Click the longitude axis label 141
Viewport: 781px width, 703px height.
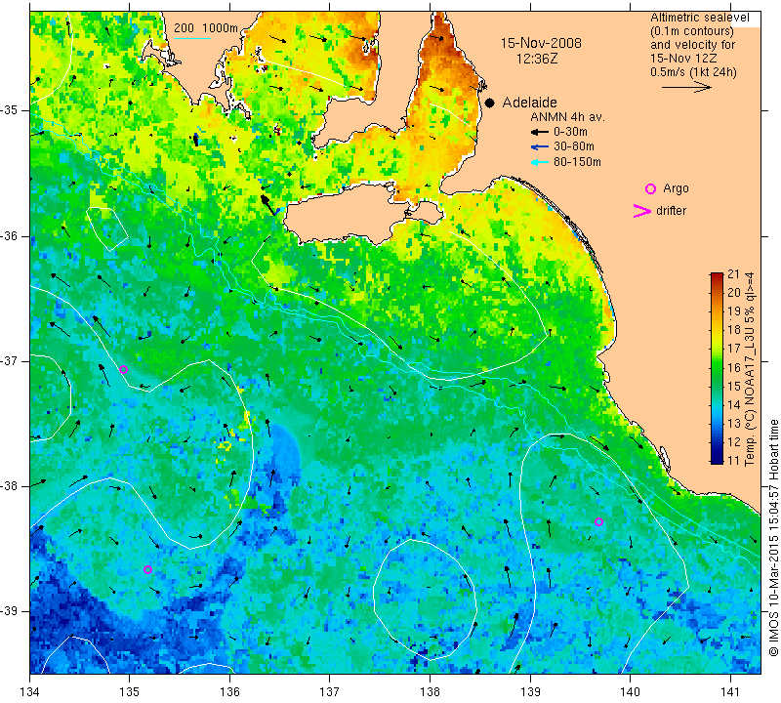730,692
